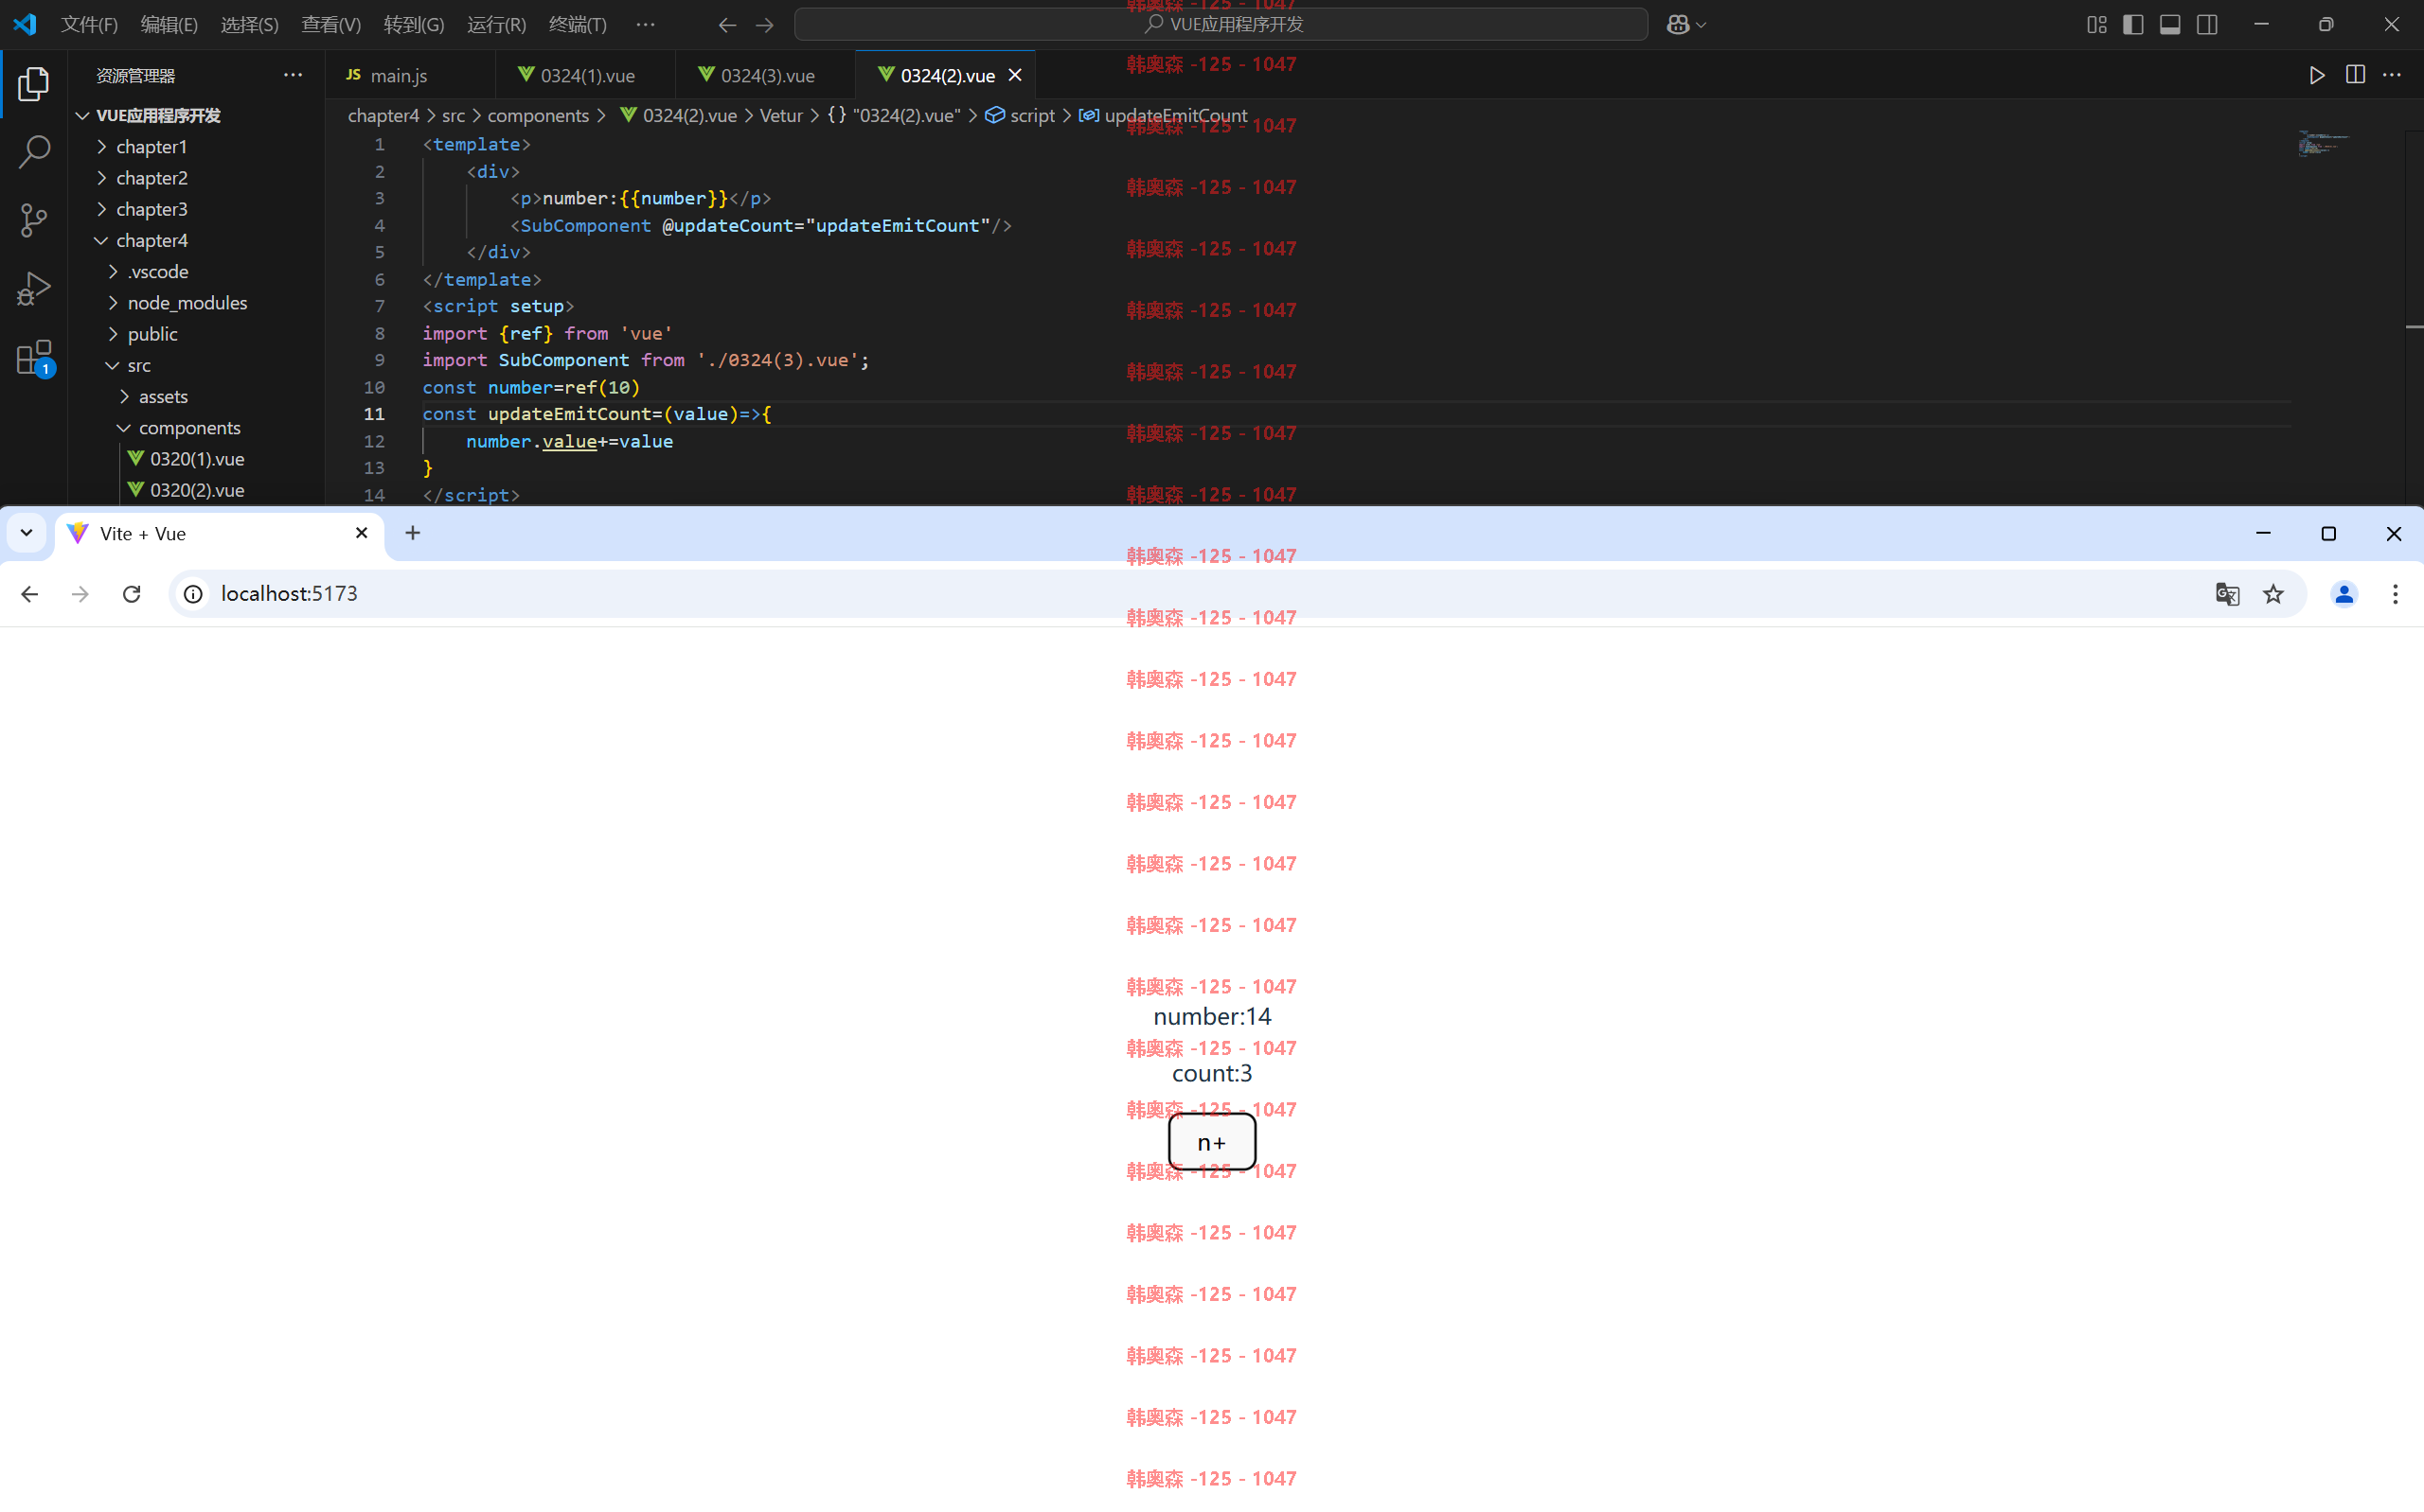
Task: Show the overflow menu items ellipsis
Action: [645, 25]
